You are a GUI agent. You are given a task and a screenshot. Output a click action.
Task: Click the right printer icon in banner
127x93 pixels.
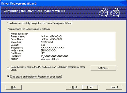(115, 12)
